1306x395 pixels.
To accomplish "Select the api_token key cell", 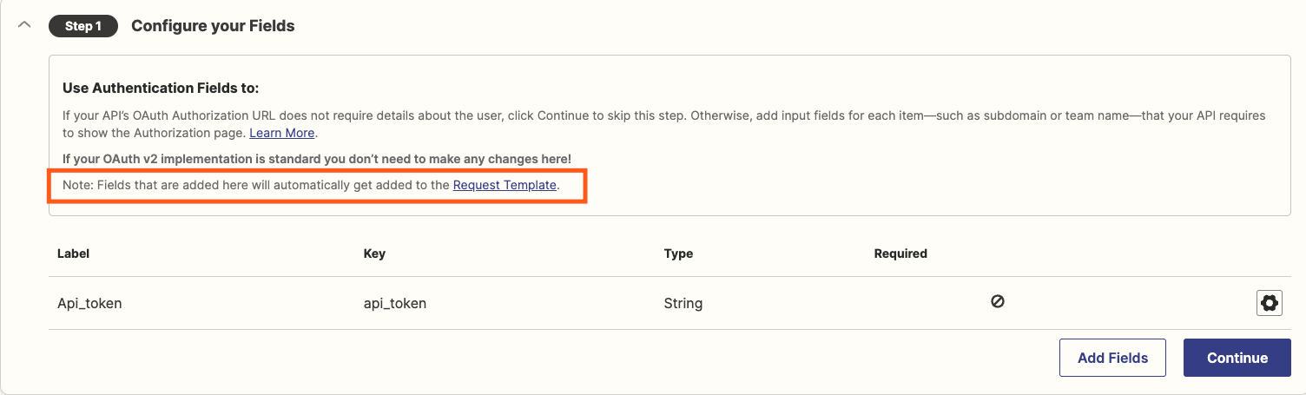I will [x=394, y=304].
